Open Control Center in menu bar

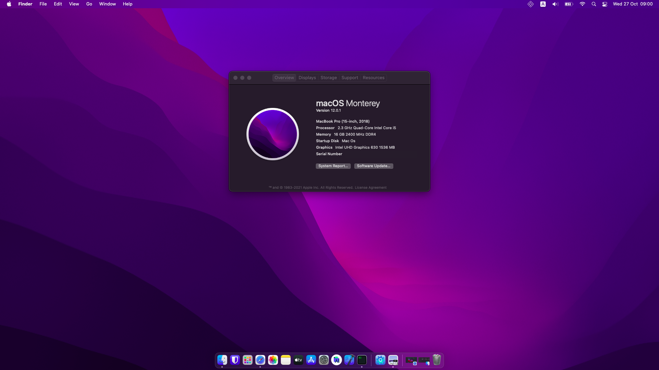[x=605, y=4]
